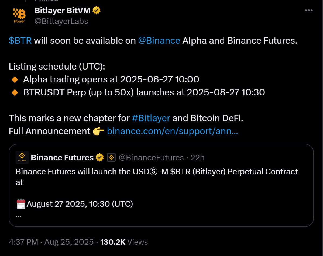
Task: Click the second orange diamond bullet
Action: pyautogui.click(x=15, y=92)
